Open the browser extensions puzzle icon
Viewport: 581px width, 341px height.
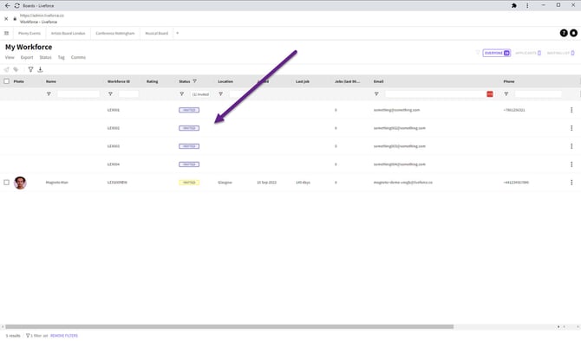coord(514,5)
